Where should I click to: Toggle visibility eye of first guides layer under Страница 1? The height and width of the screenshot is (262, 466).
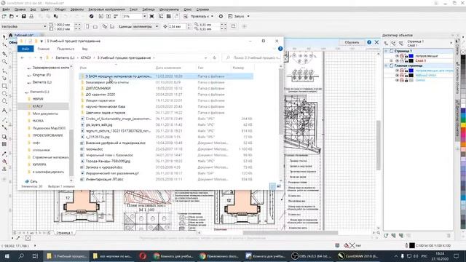[397, 56]
